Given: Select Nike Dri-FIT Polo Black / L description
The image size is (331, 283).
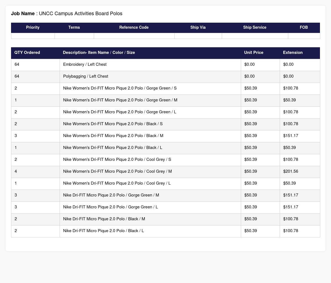Looking at the screenshot, I should pos(104,231).
